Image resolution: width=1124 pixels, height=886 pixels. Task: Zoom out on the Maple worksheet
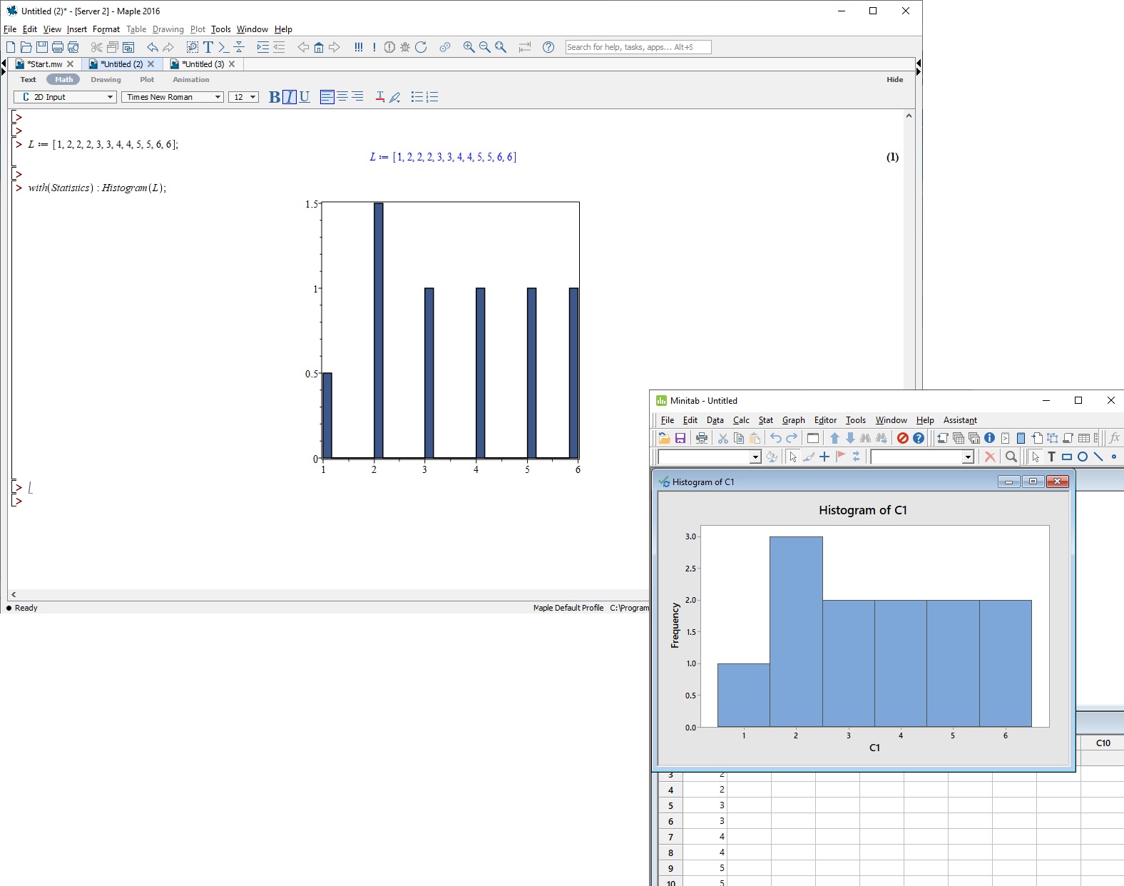pyautogui.click(x=485, y=47)
